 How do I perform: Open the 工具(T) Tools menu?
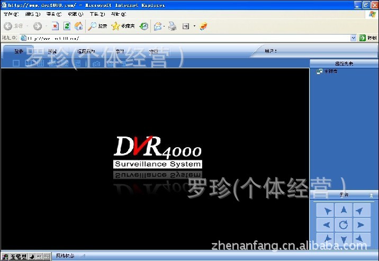click(97, 14)
